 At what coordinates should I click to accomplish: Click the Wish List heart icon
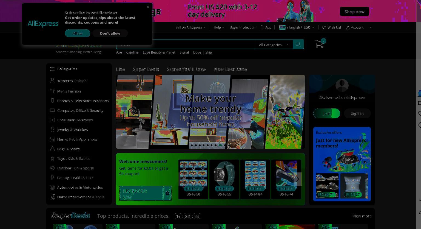(x=324, y=27)
